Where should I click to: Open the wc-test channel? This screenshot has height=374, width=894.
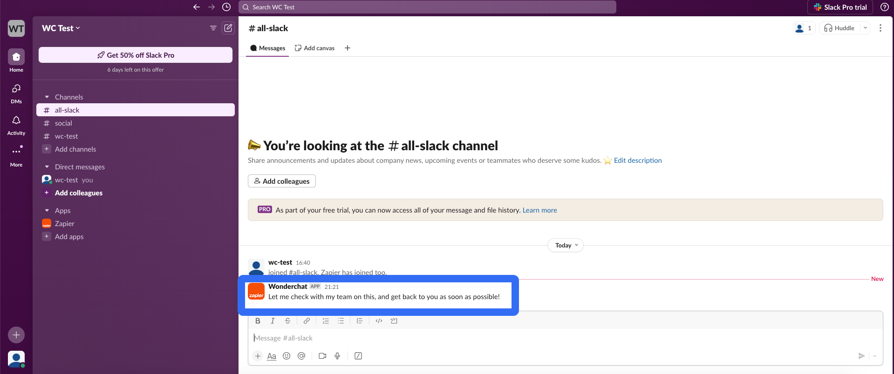[x=66, y=136]
